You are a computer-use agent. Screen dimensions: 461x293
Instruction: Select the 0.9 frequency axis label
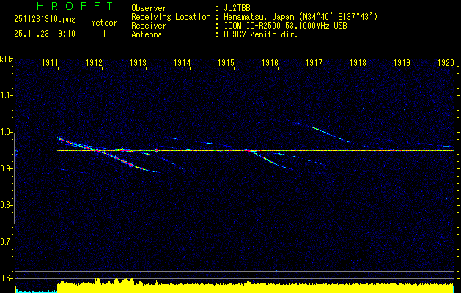point(7,168)
